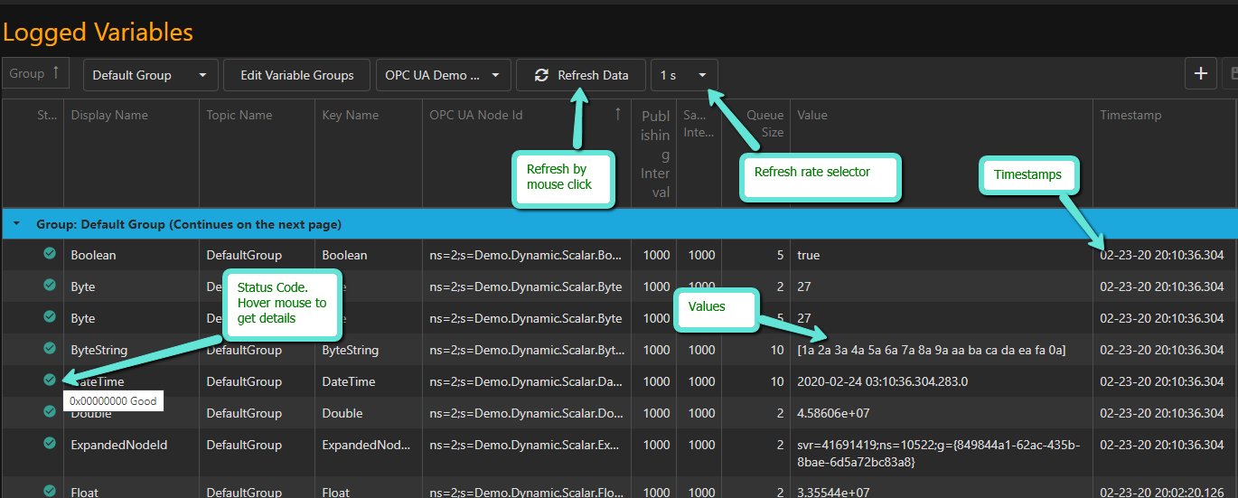Open the 1 s refresh rate selector
The width and height of the screenshot is (1238, 498).
(684, 75)
